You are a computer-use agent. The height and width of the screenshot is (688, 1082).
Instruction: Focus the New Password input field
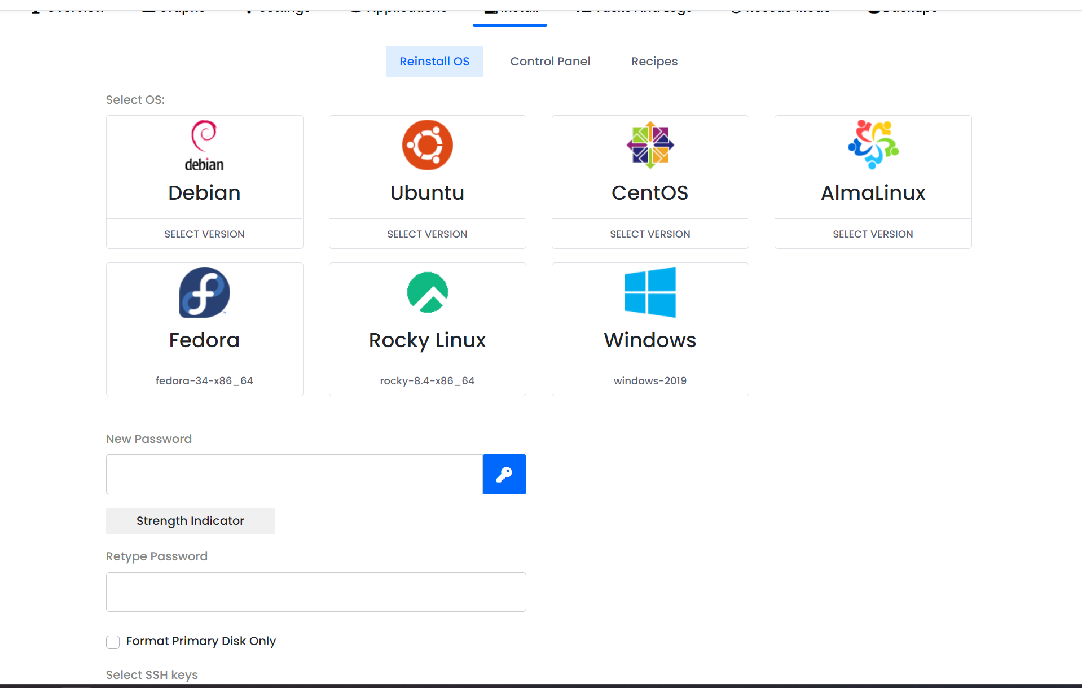point(294,474)
